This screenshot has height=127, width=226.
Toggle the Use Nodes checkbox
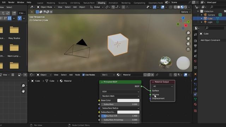tap(83, 75)
